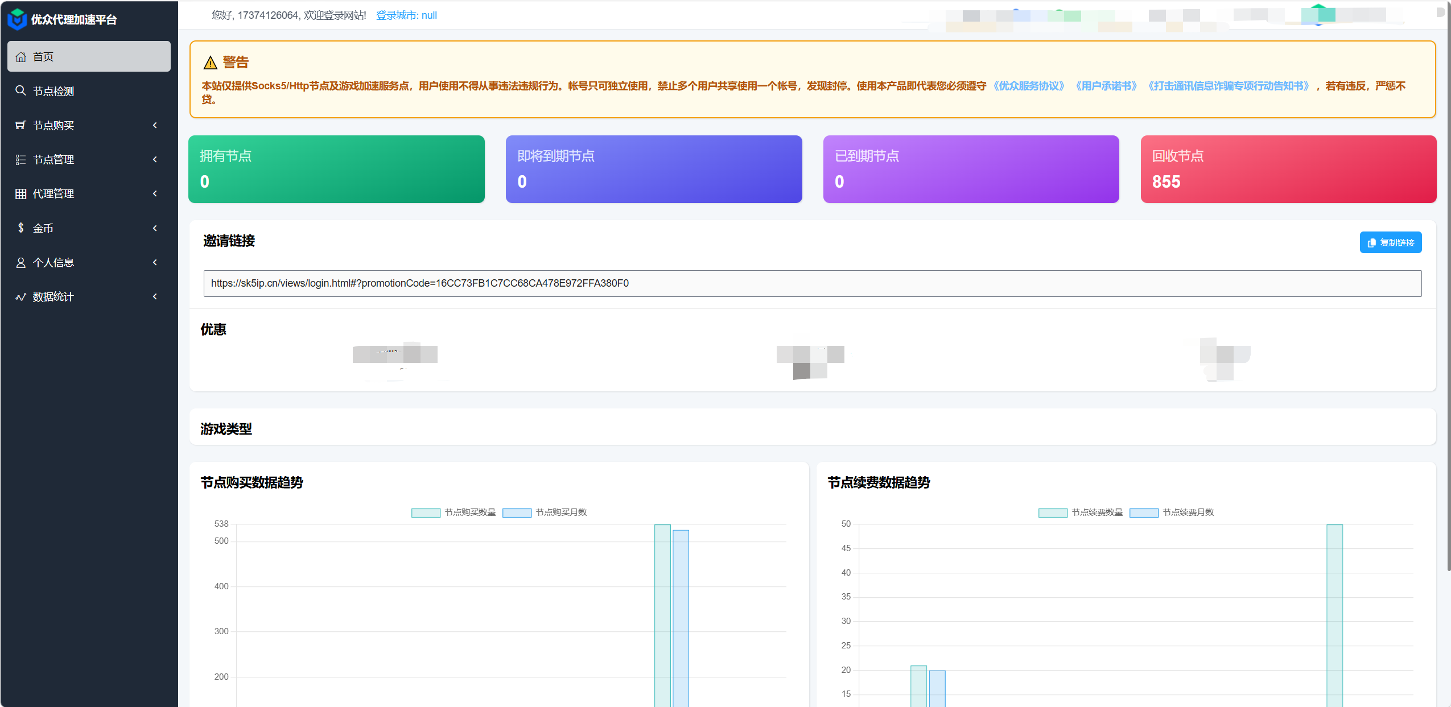Viewport: 1451px width, 707px height.
Task: Toggle the 节点购买月数 legend swatch
Action: (517, 512)
